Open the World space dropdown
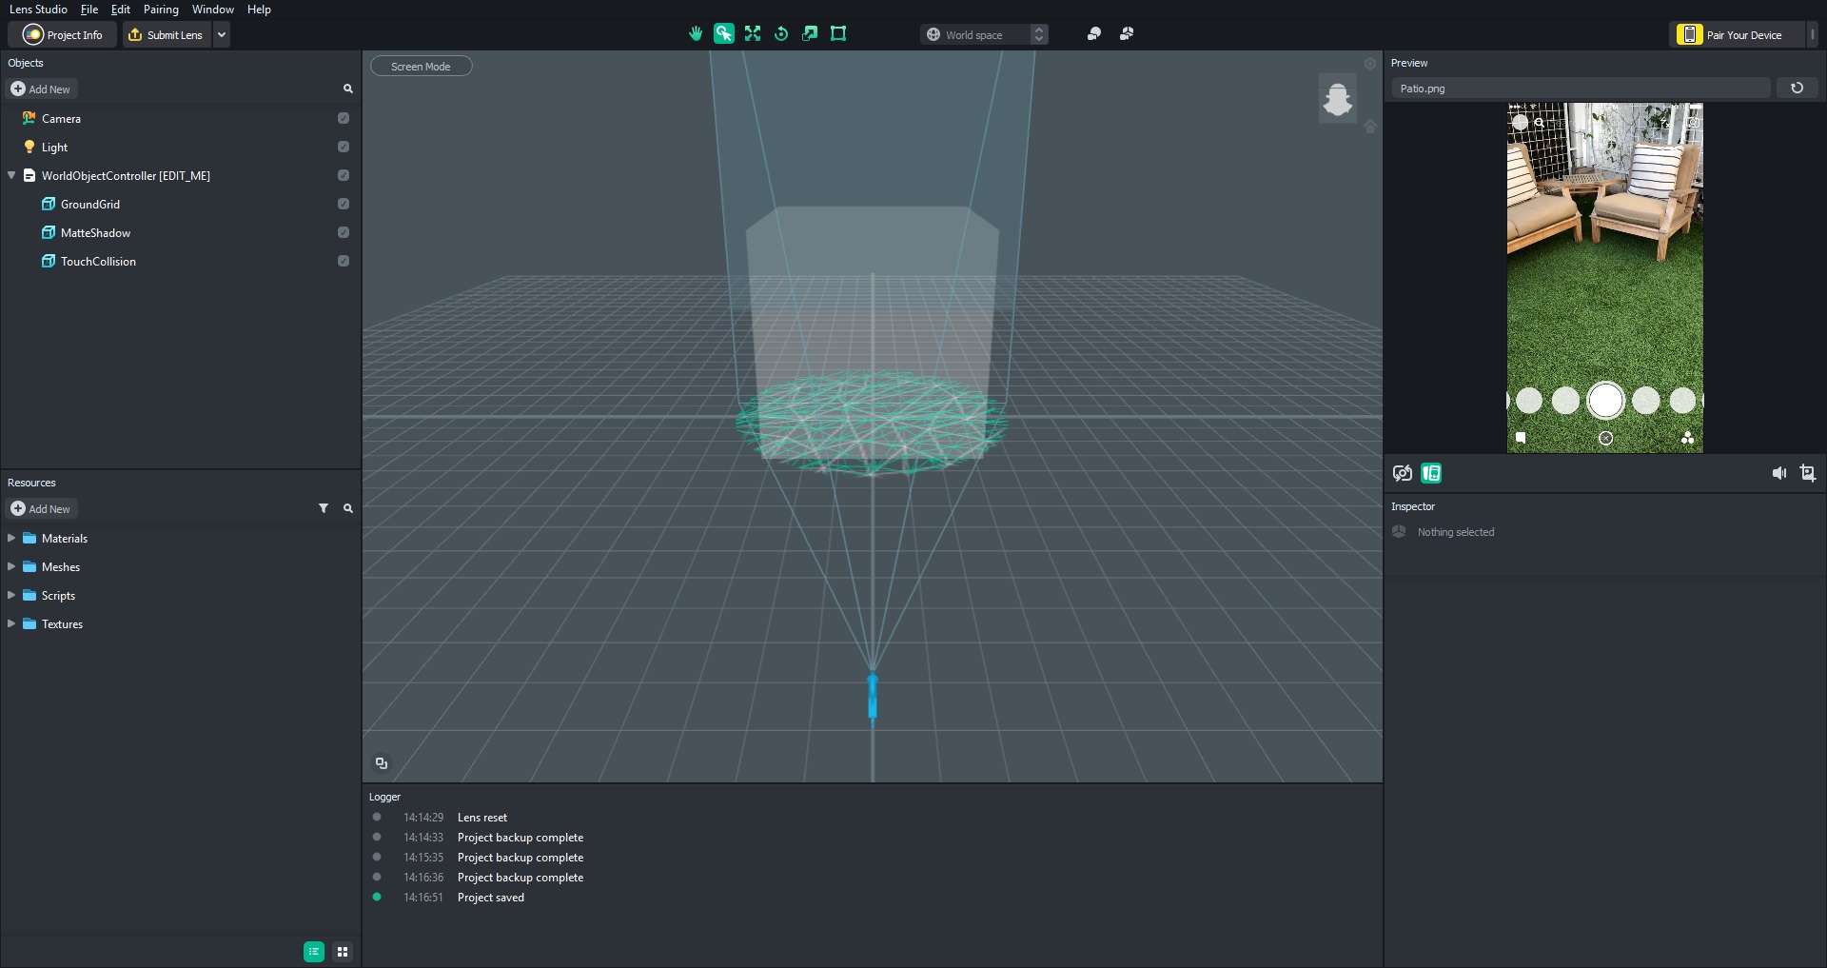This screenshot has height=968, width=1827. pos(984,34)
